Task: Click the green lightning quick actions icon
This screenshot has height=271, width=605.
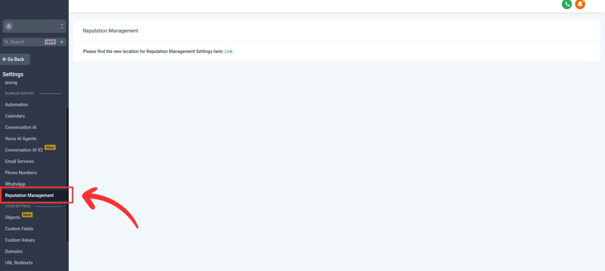Action: click(62, 42)
